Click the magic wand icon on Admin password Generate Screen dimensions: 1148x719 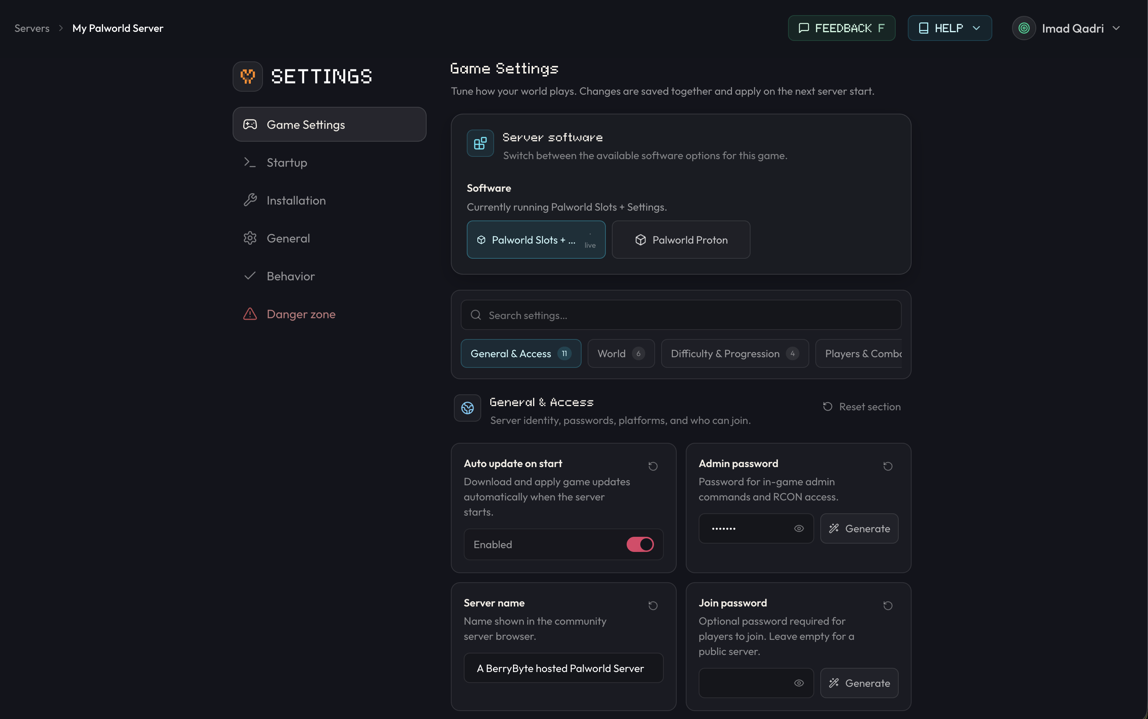pos(834,528)
